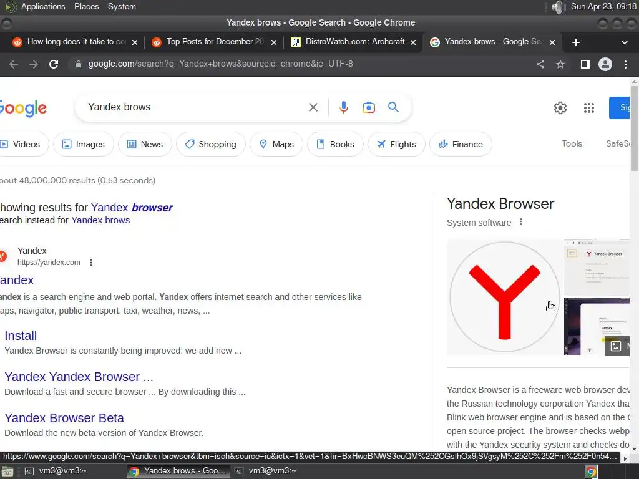Open Google quick settings gear
The height and width of the screenshot is (479, 639).
(x=560, y=107)
